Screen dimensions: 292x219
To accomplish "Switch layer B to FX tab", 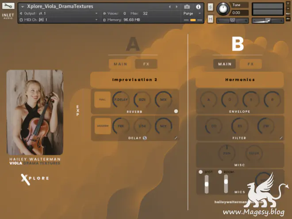I will coord(250,64).
